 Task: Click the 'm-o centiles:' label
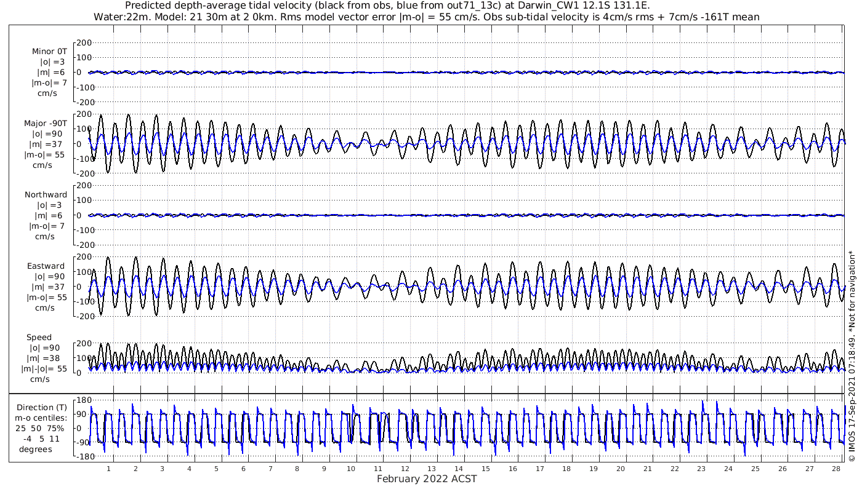click(42, 418)
